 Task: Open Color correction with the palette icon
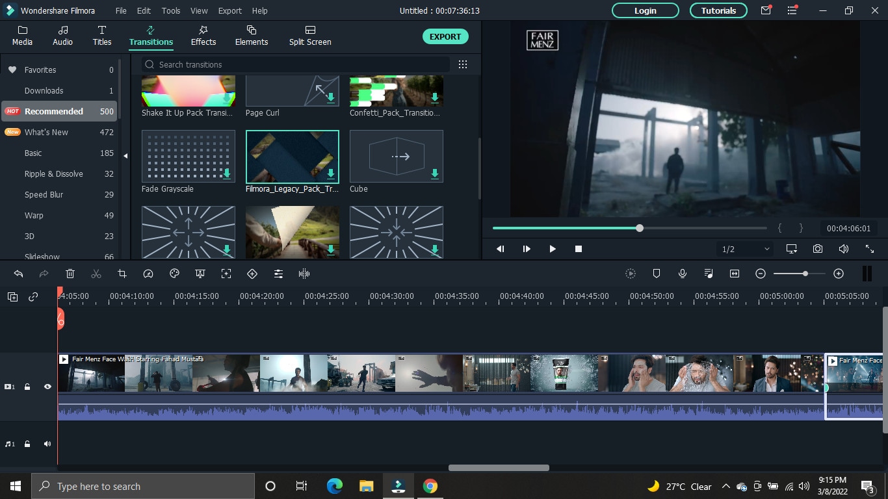pyautogui.click(x=174, y=274)
